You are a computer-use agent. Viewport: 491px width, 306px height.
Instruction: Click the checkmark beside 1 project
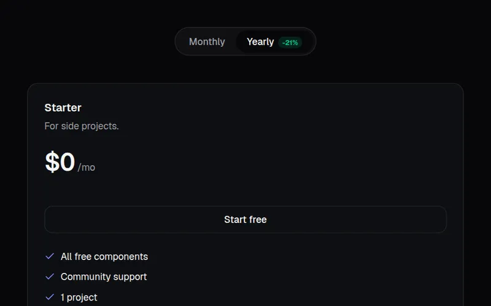click(50, 297)
